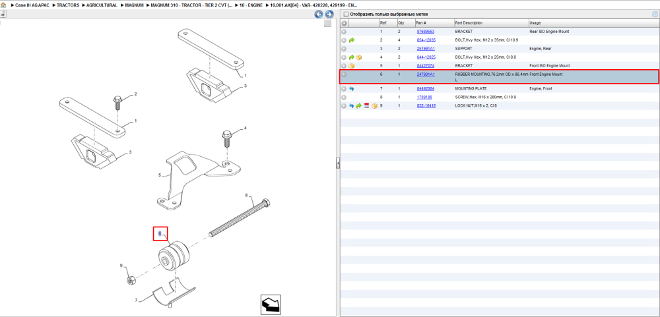Toggle 'Отобразить только выбранные метки' checkbox
This screenshot has width=660, height=317.
(346, 14)
